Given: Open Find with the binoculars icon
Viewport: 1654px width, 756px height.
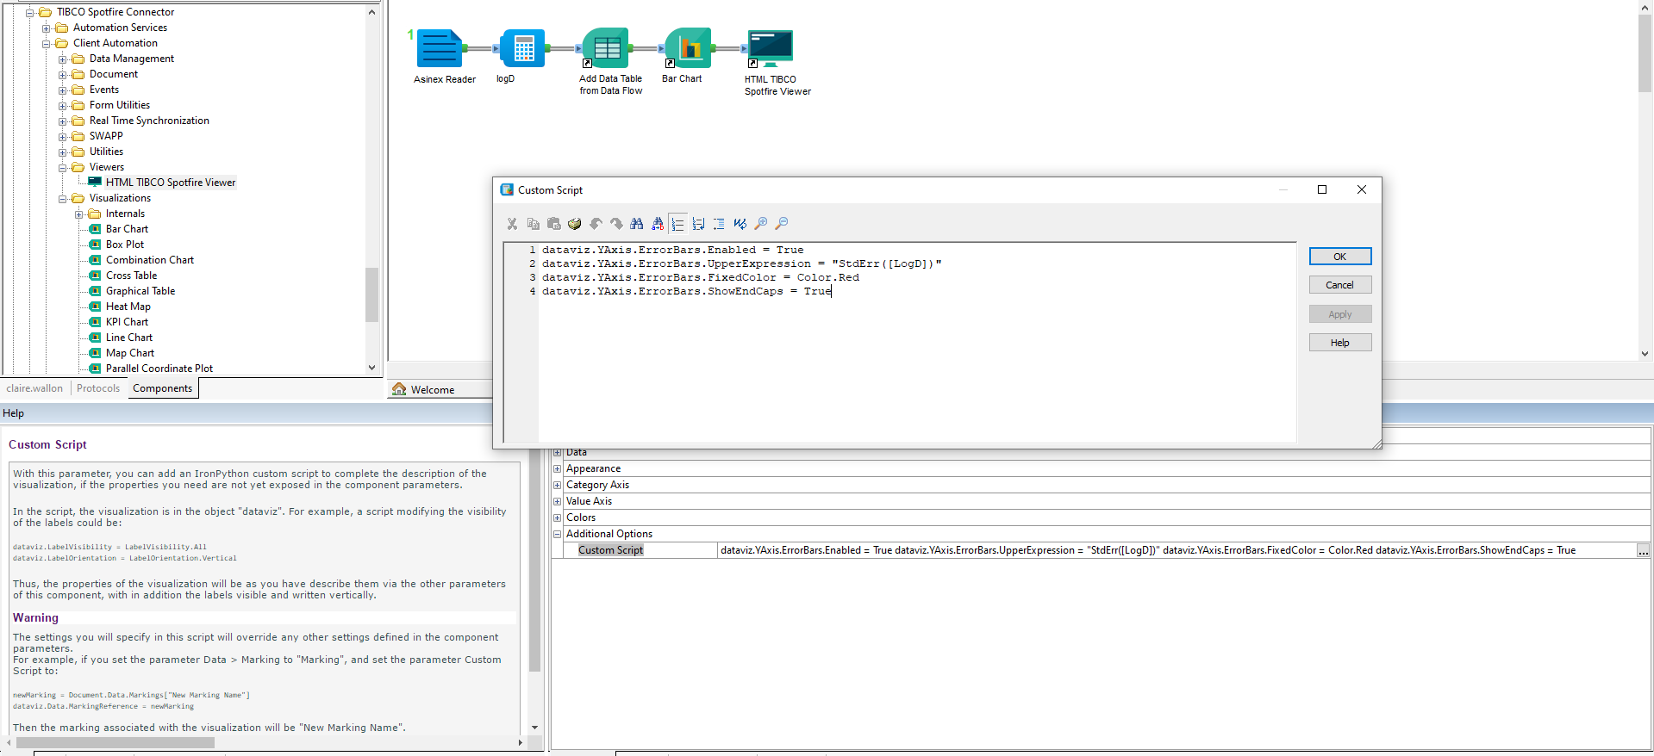Looking at the screenshot, I should pyautogui.click(x=637, y=224).
